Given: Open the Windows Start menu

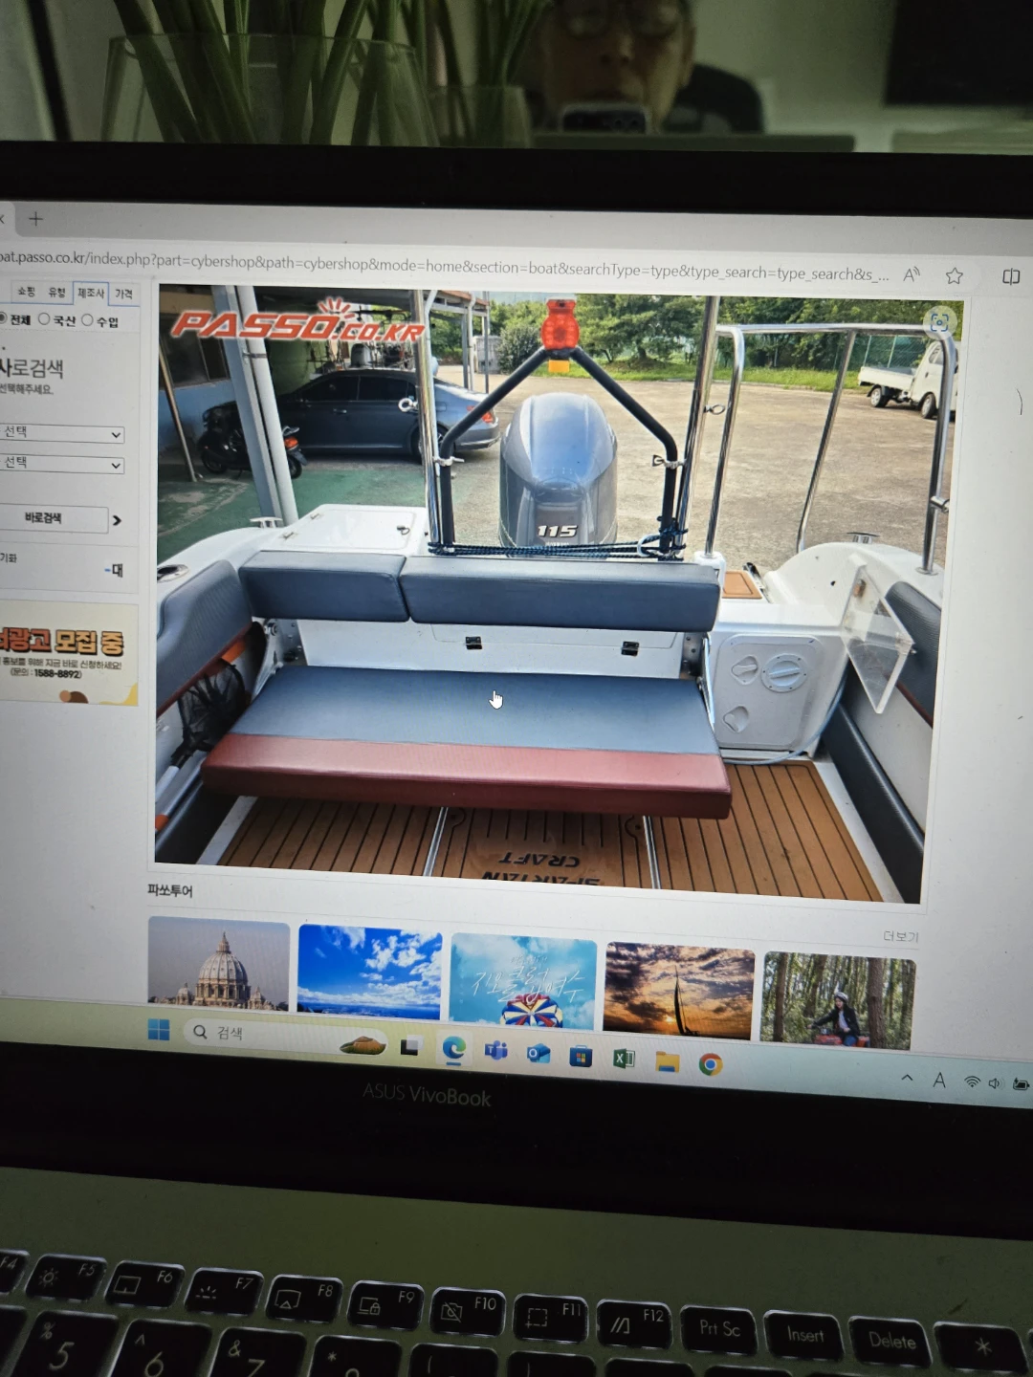Looking at the screenshot, I should [x=159, y=1029].
